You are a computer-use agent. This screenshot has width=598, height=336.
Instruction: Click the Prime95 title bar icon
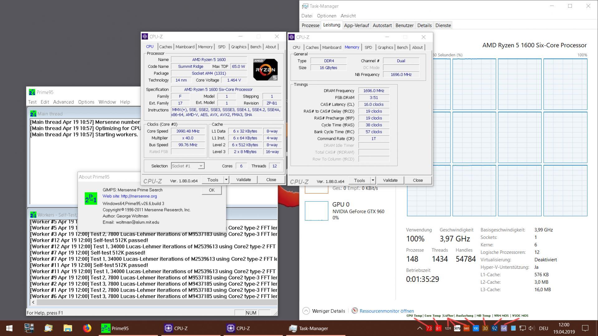(32, 92)
